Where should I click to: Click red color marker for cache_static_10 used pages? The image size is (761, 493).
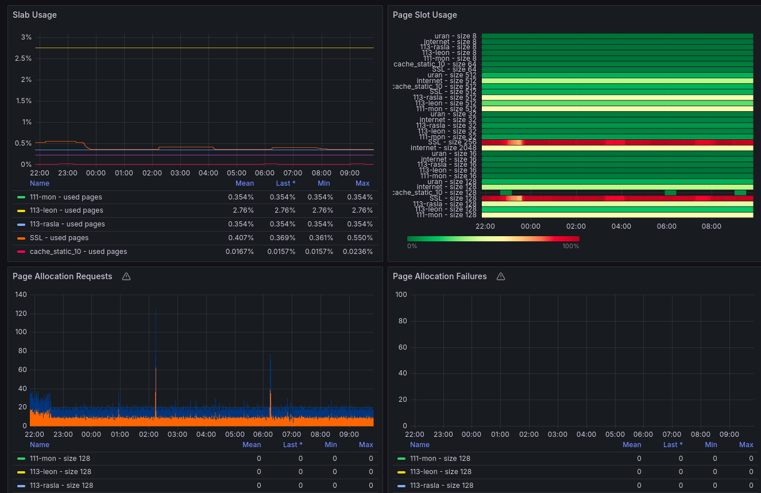[x=21, y=252]
